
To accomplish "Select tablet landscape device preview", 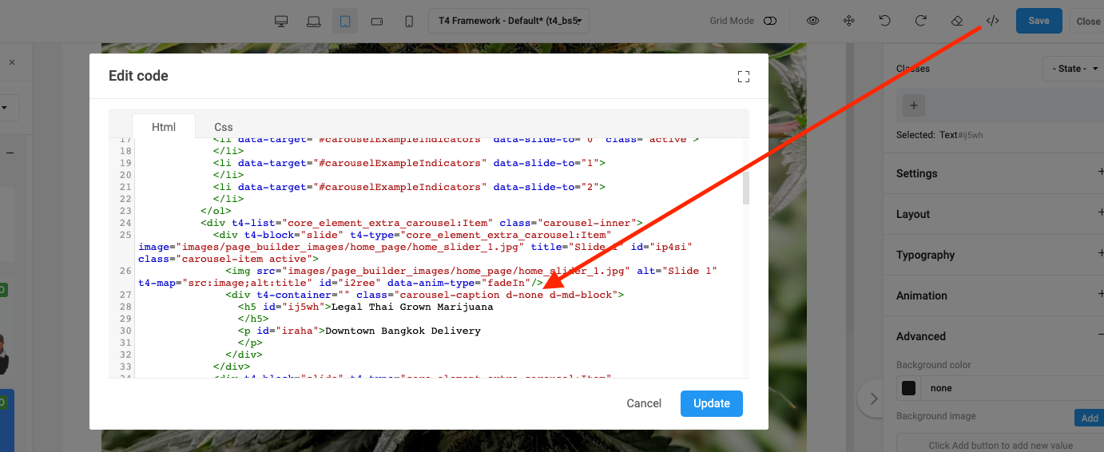I will [377, 21].
